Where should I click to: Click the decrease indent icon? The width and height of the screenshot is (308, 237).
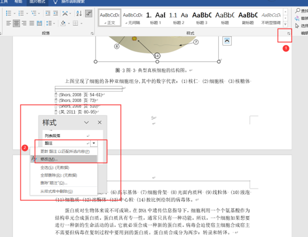[x=48, y=13]
